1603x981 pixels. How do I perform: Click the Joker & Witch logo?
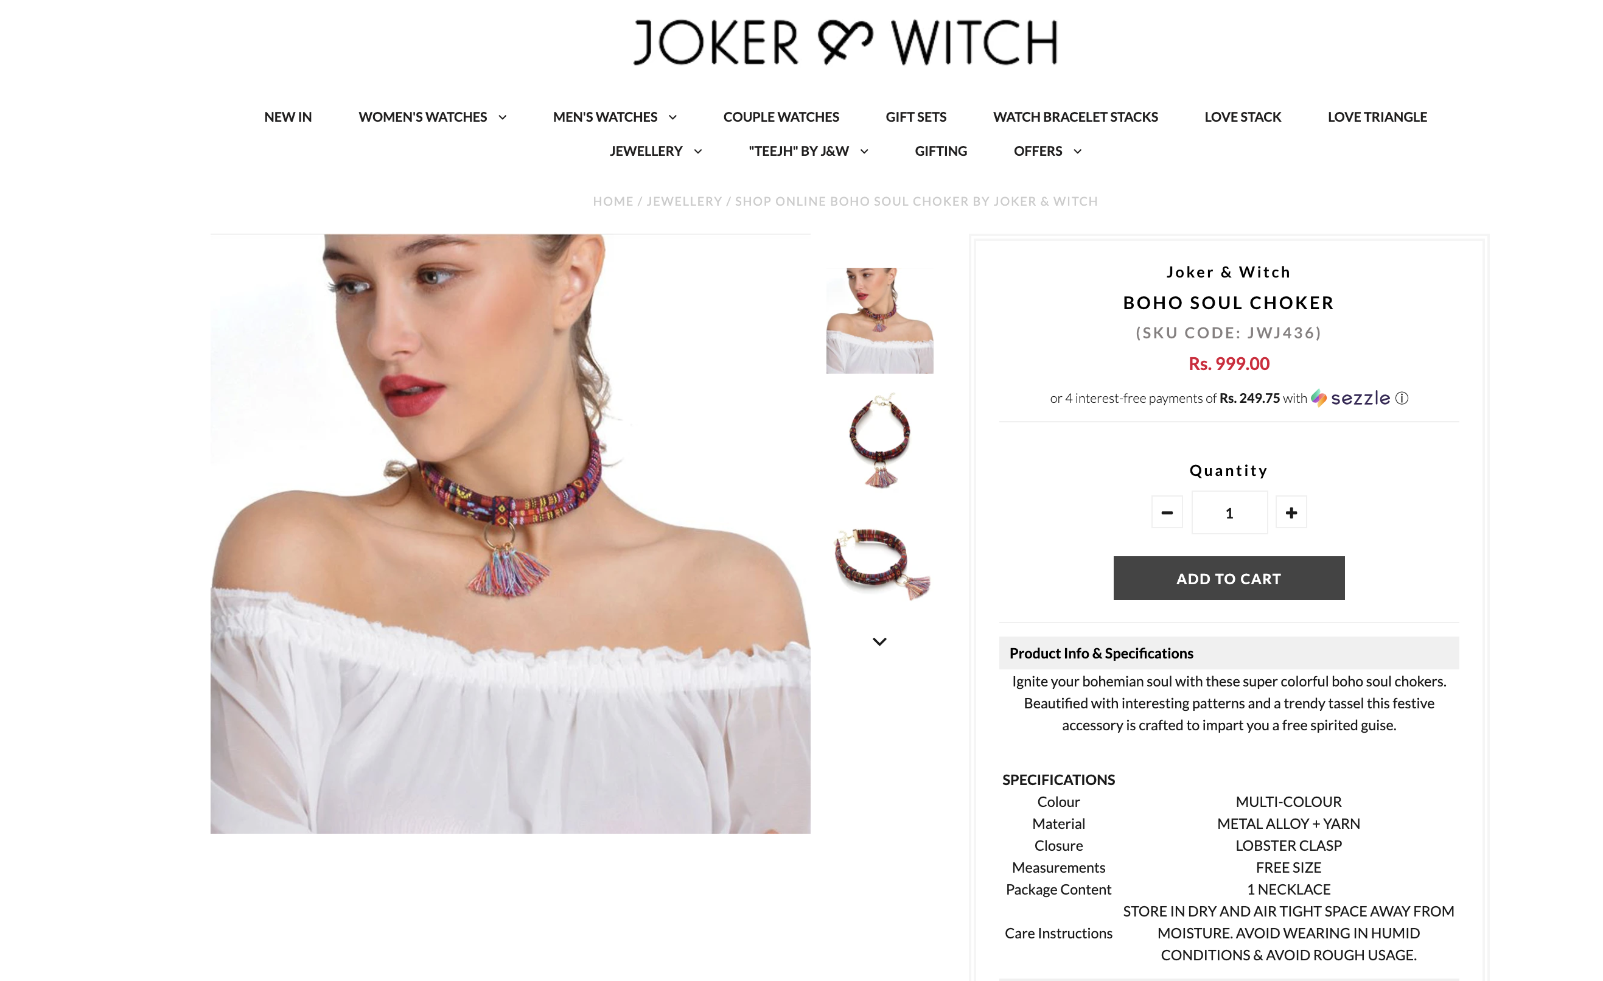pyautogui.click(x=846, y=42)
